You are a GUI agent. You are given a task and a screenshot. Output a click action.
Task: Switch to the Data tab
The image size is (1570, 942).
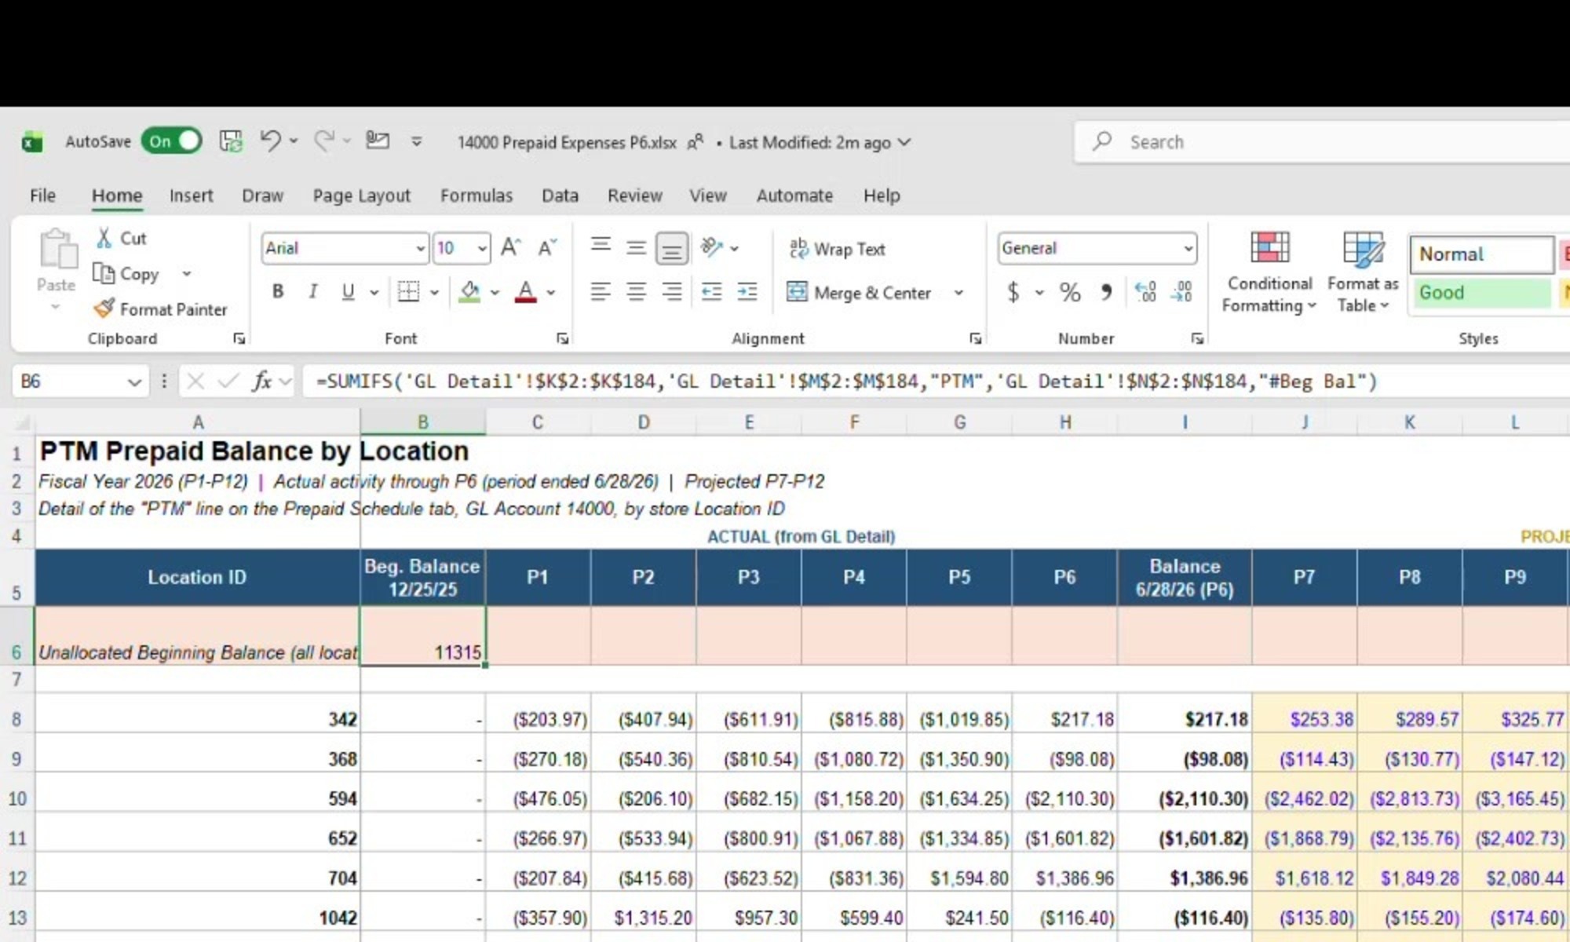[560, 195]
